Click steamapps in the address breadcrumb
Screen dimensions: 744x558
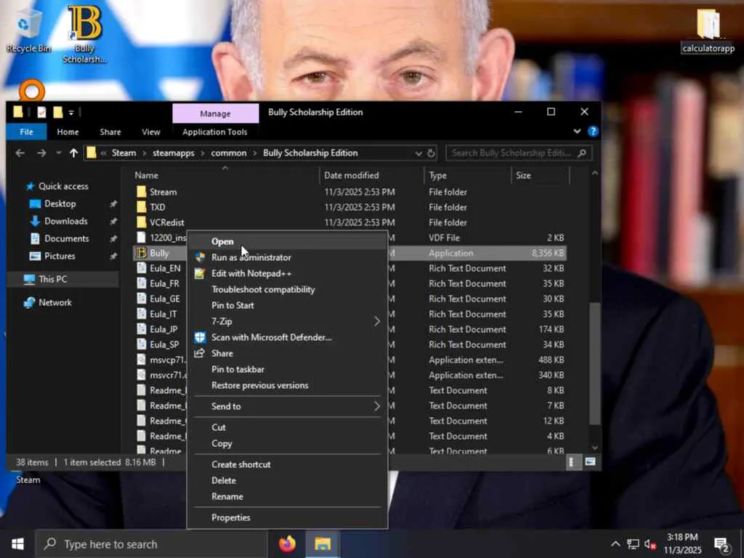coord(173,153)
